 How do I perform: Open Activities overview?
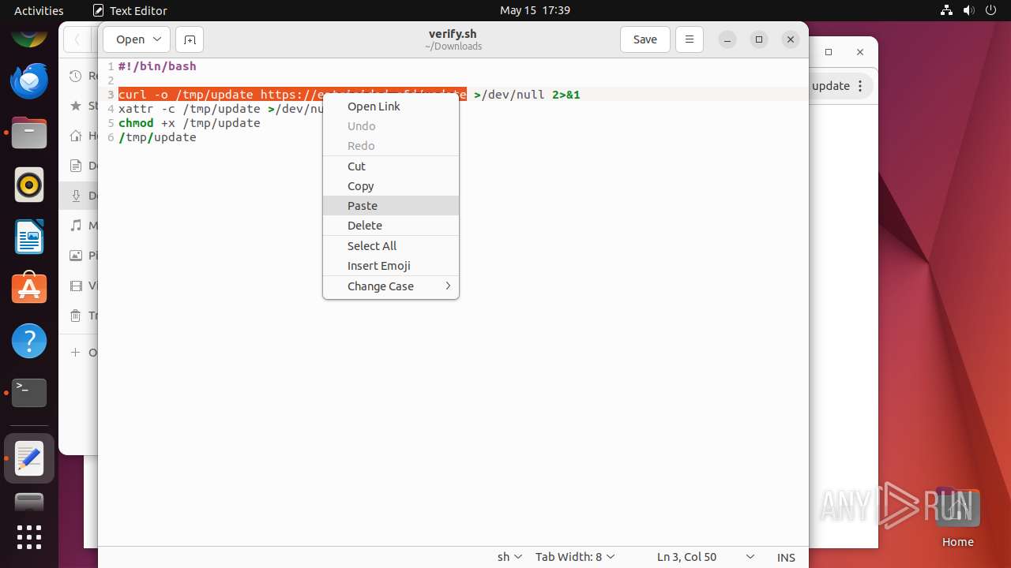39,10
